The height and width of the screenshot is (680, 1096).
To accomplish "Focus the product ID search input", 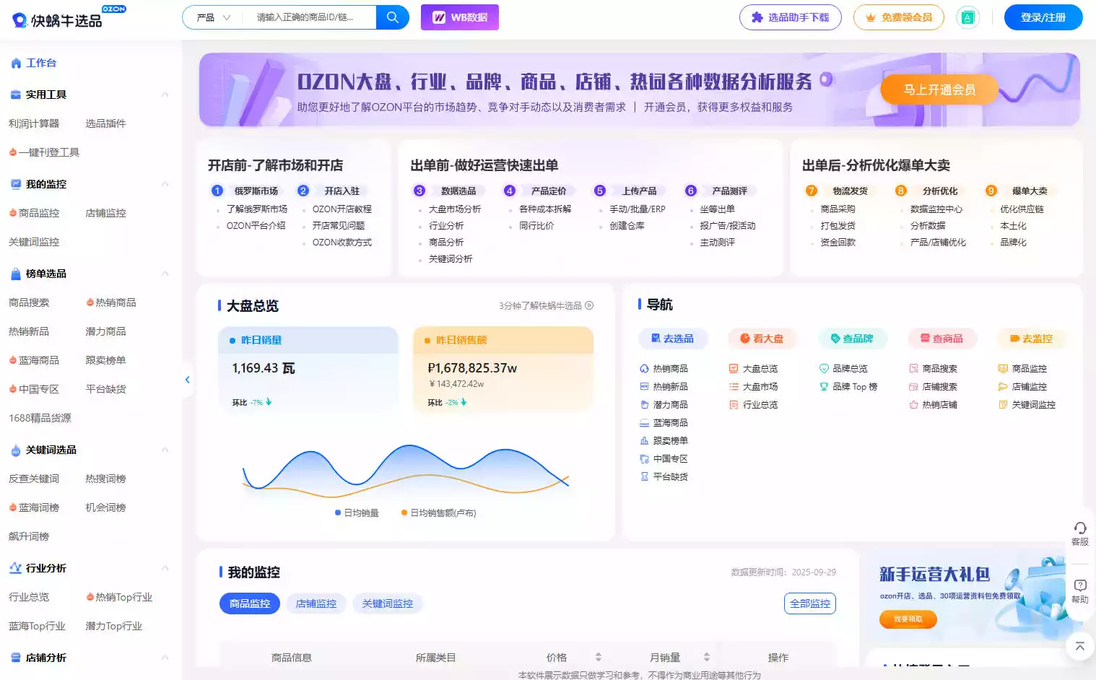I will tap(309, 17).
